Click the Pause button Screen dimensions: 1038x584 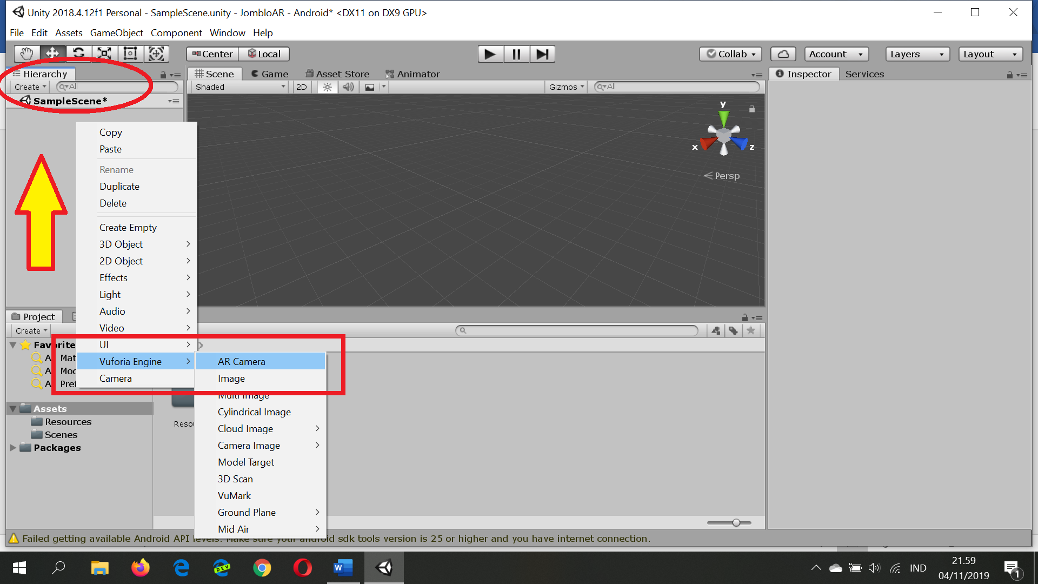point(516,54)
